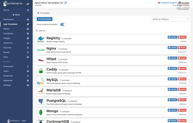The width and height of the screenshot is (193, 123).
Task: Click the Events history icon
Action: click(28, 52)
